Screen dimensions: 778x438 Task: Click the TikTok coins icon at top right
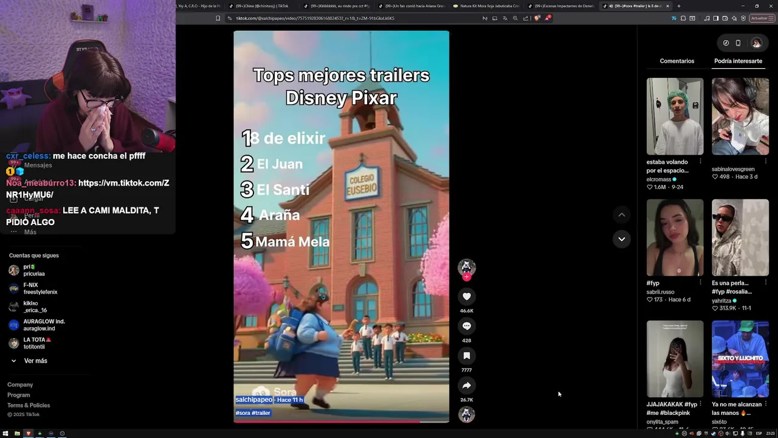click(x=726, y=43)
